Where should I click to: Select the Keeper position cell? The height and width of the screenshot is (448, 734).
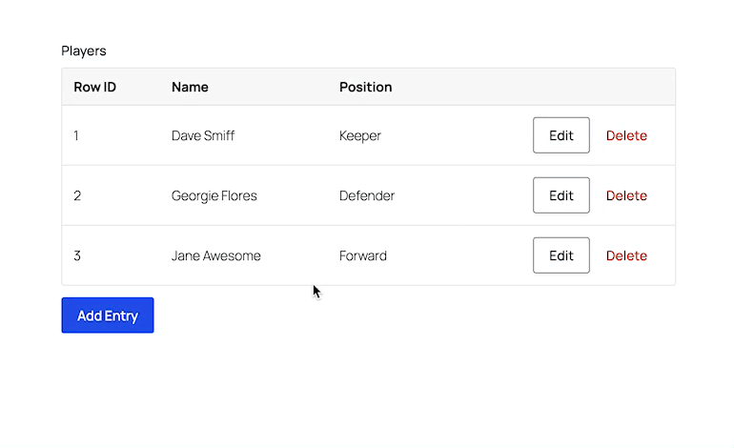(x=360, y=135)
